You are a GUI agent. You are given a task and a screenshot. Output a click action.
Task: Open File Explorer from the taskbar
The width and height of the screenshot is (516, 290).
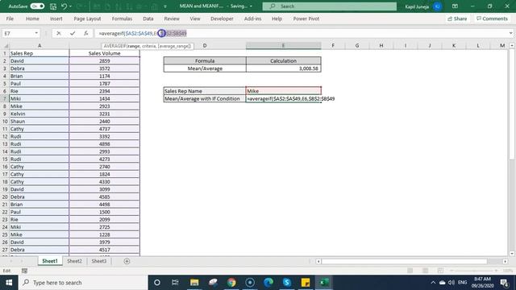194,283
